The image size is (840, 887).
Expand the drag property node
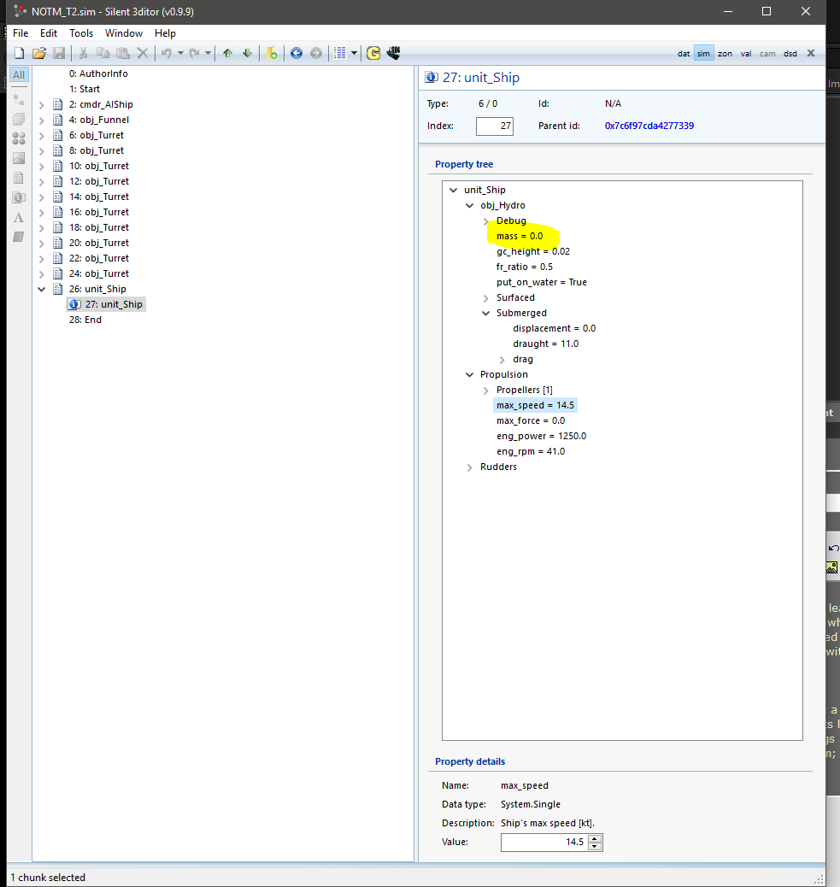tap(502, 360)
